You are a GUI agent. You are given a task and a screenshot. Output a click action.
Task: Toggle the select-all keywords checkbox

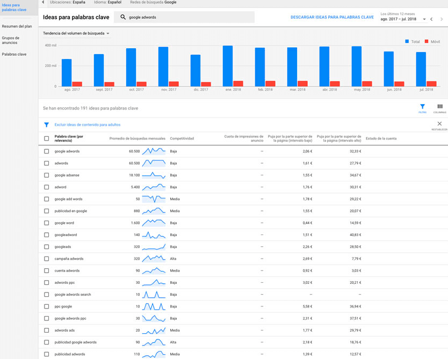point(47,138)
